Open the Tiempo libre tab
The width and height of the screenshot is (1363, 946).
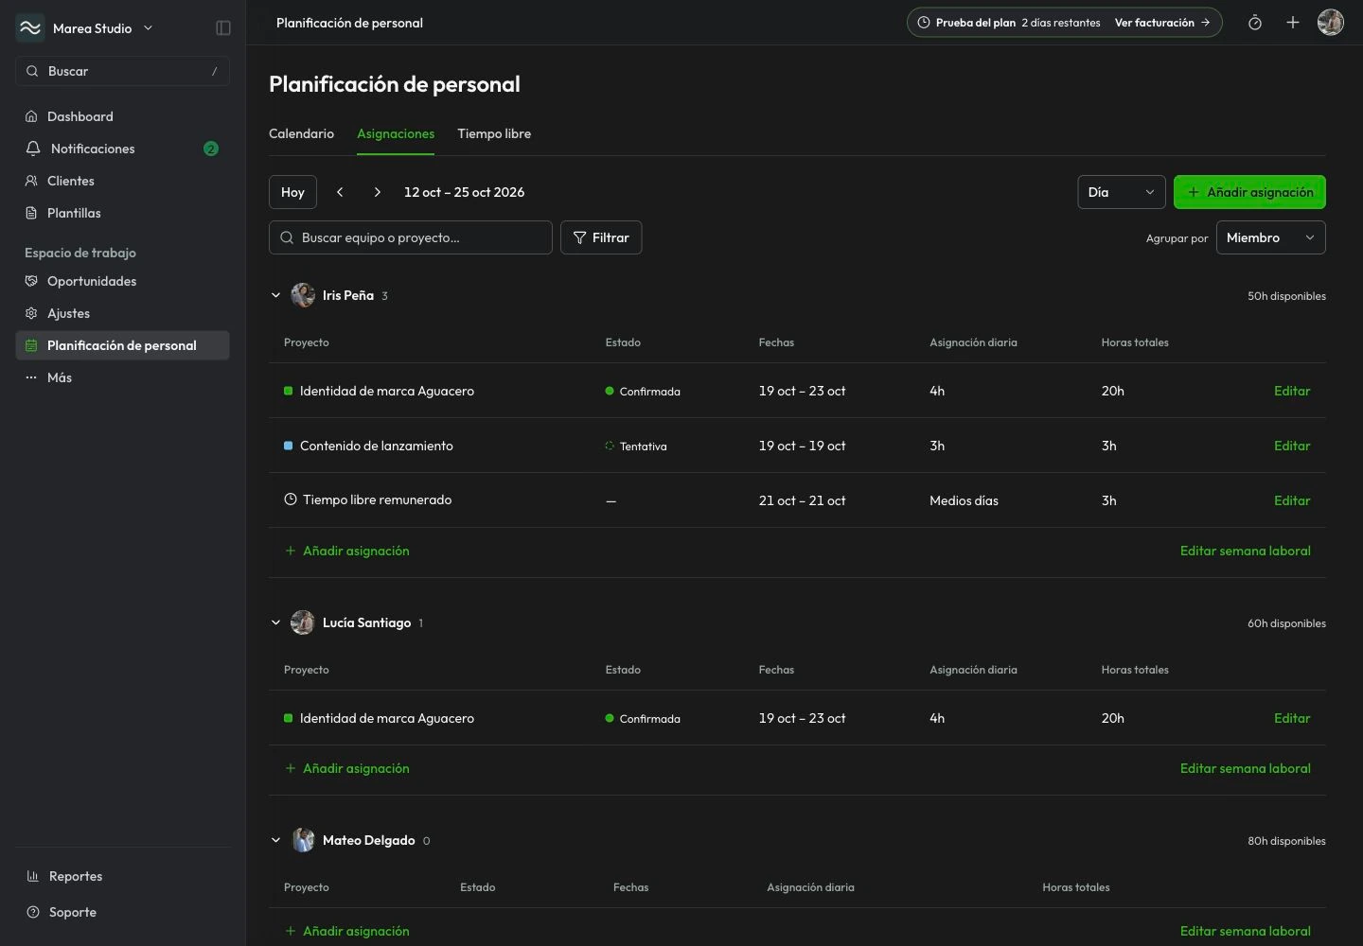click(x=494, y=133)
